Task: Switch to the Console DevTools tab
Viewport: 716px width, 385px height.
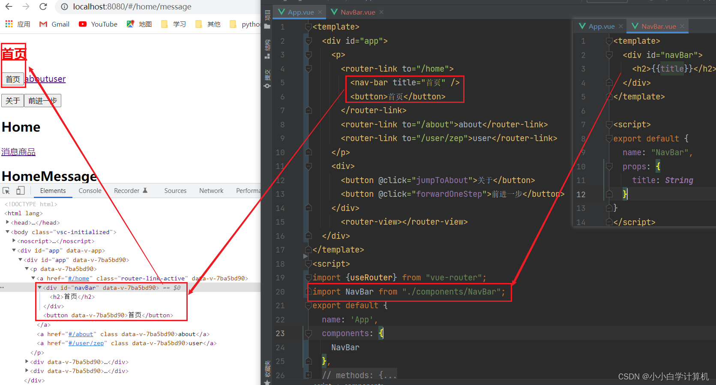Action: point(90,191)
